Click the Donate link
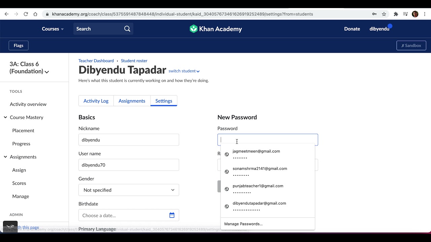The image size is (431, 242). coord(352,29)
